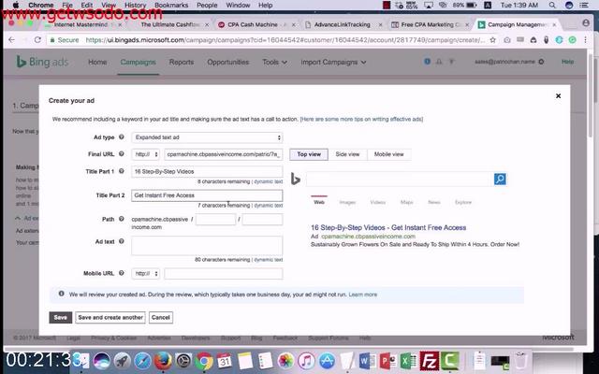The image size is (599, 374).
Task: Click the Ad text box
Action: pos(207,245)
